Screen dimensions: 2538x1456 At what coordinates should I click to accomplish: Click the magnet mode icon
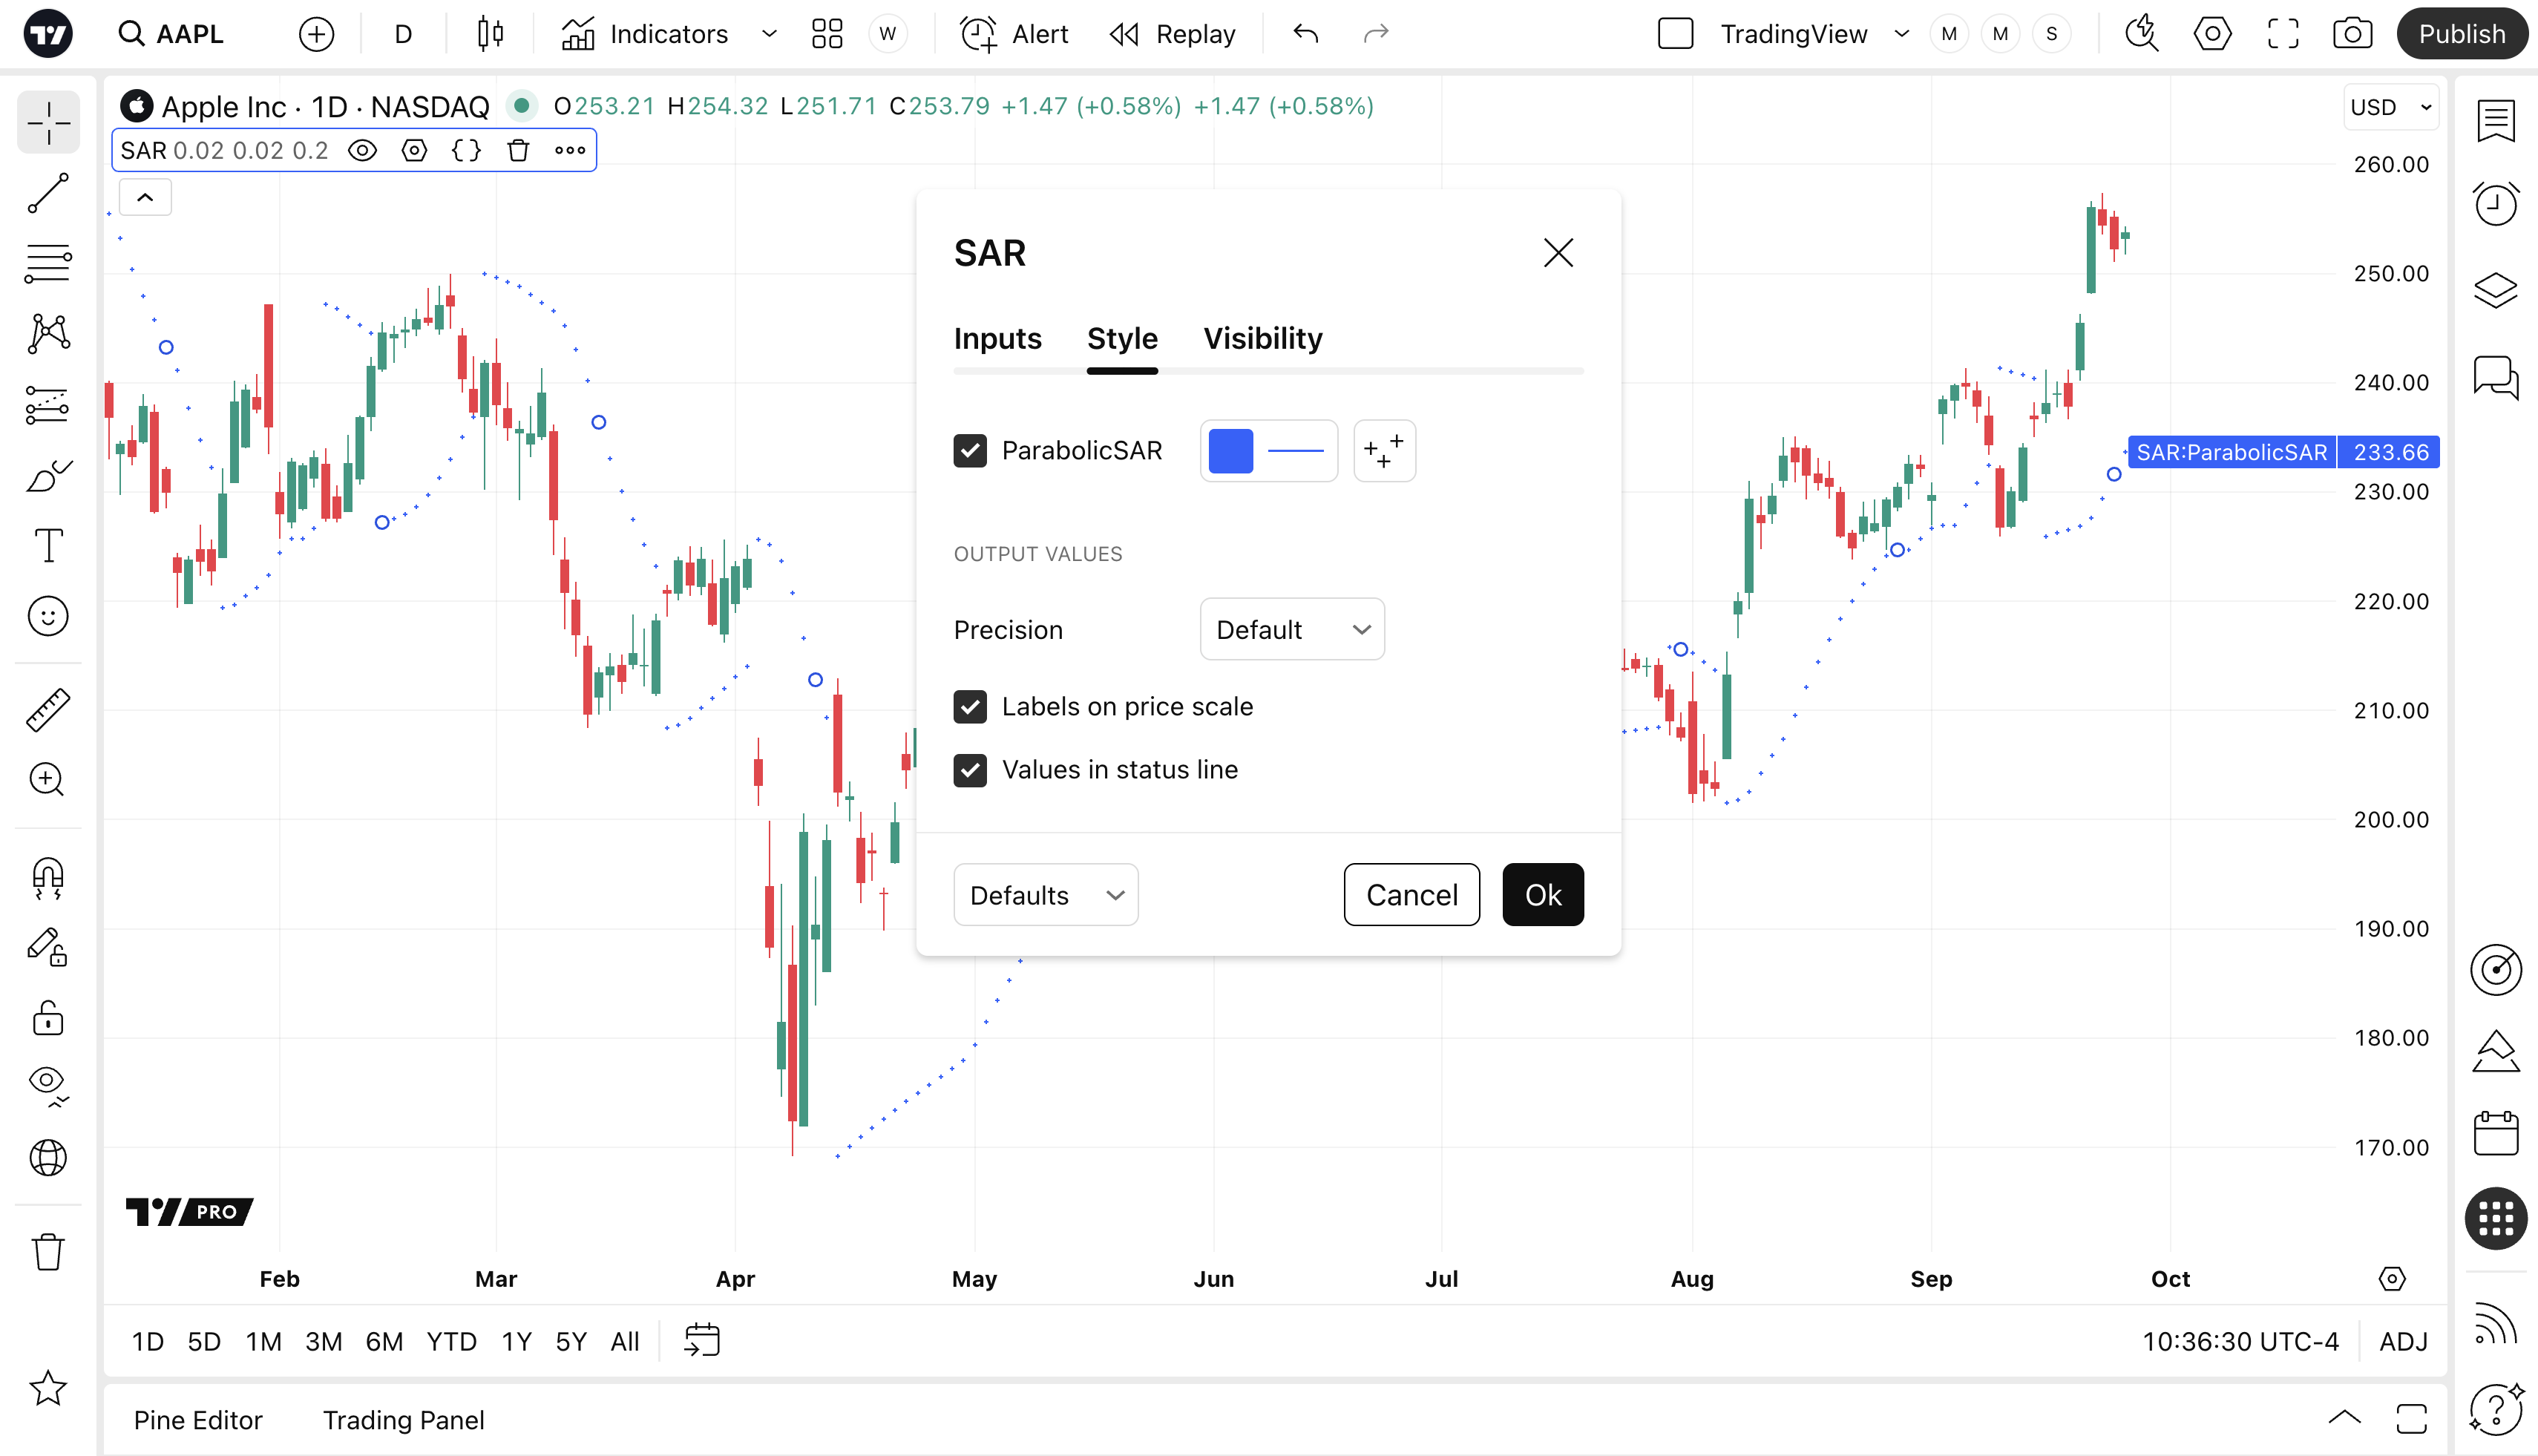pos(48,878)
